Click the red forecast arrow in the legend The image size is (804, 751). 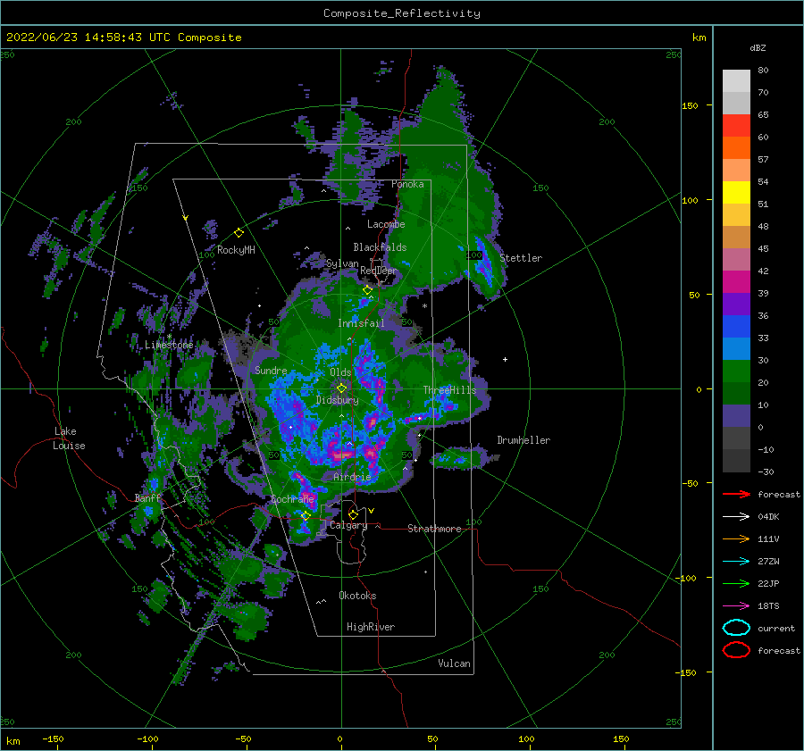pos(736,494)
